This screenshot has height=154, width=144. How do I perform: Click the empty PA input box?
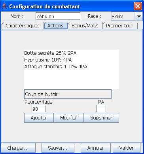pos(101,109)
